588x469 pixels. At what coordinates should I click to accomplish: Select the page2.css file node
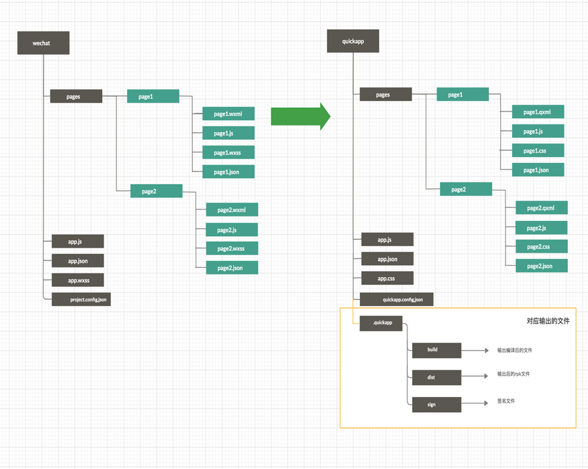pos(541,247)
